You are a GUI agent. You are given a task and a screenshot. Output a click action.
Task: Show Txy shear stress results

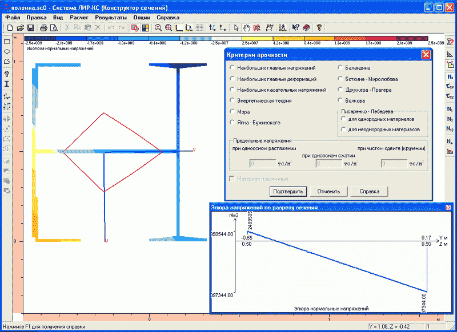[450, 87]
